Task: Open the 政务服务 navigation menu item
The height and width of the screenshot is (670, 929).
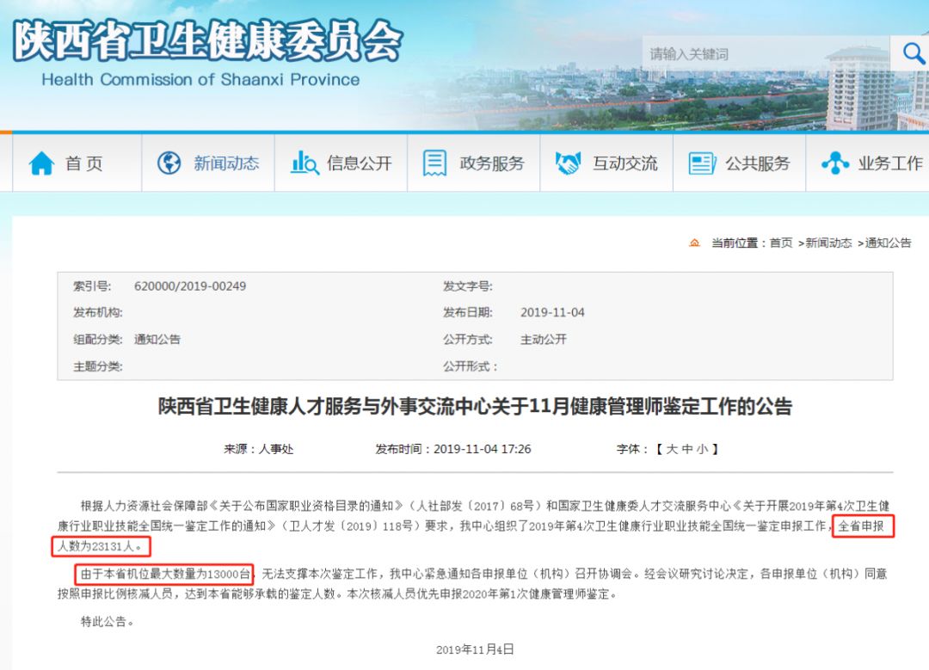Action: tap(473, 163)
